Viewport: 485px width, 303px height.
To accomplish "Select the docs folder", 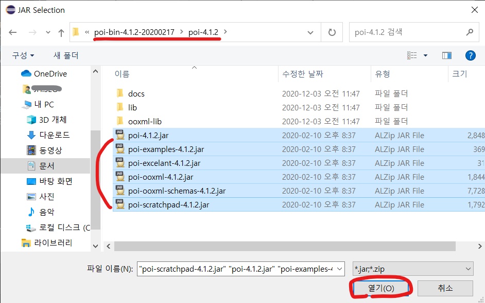I will (136, 93).
